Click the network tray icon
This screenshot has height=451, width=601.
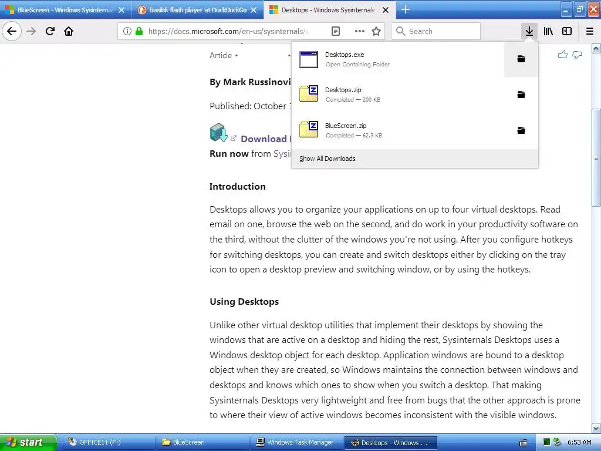pos(558,442)
